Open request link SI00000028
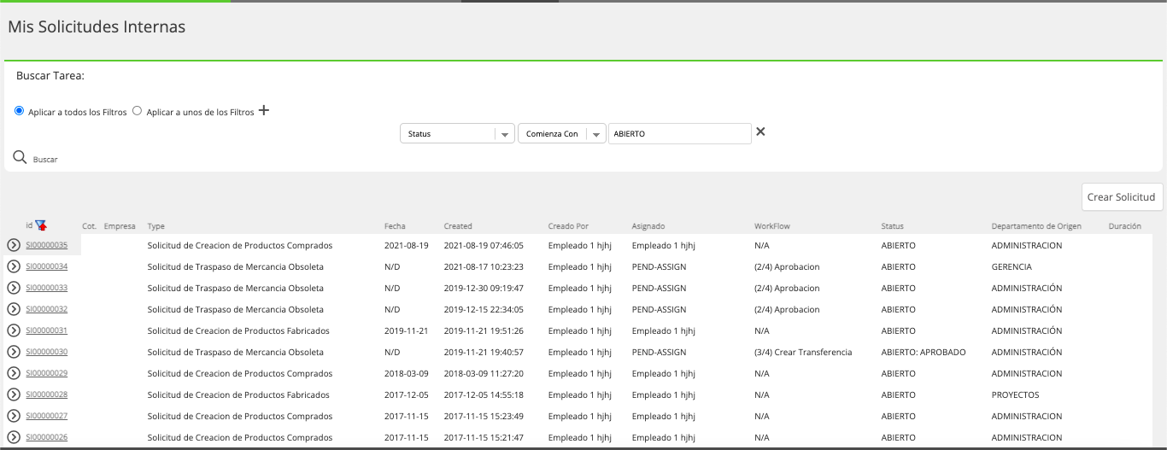The width and height of the screenshot is (1167, 450). pos(46,394)
